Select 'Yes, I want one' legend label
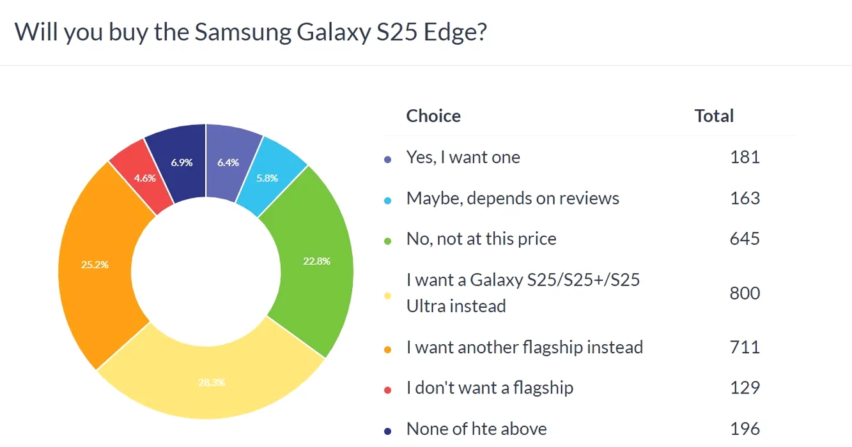Screen dimensions: 852x447 [463, 157]
